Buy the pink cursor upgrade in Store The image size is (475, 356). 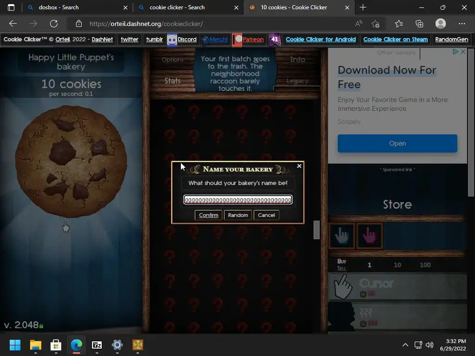(x=370, y=236)
